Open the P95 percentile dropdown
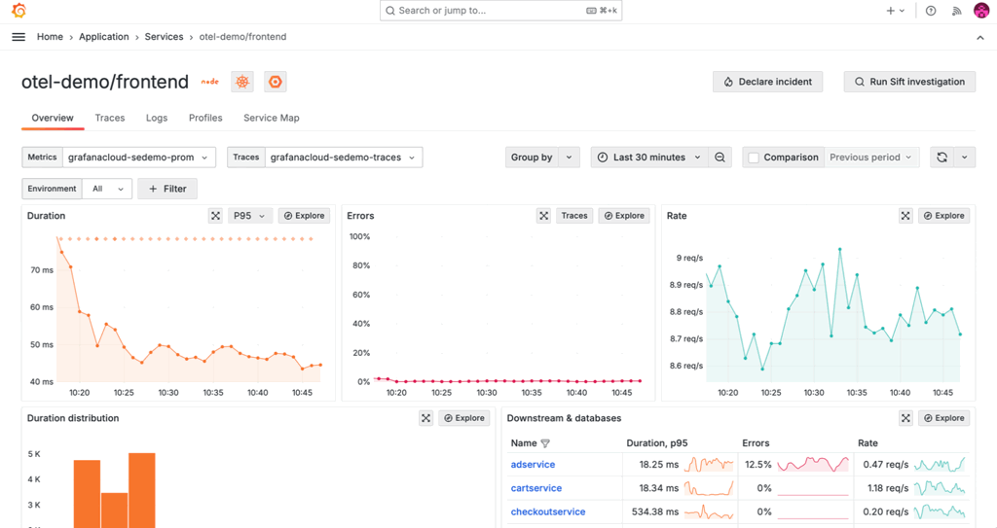The image size is (997, 528). [x=248, y=216]
